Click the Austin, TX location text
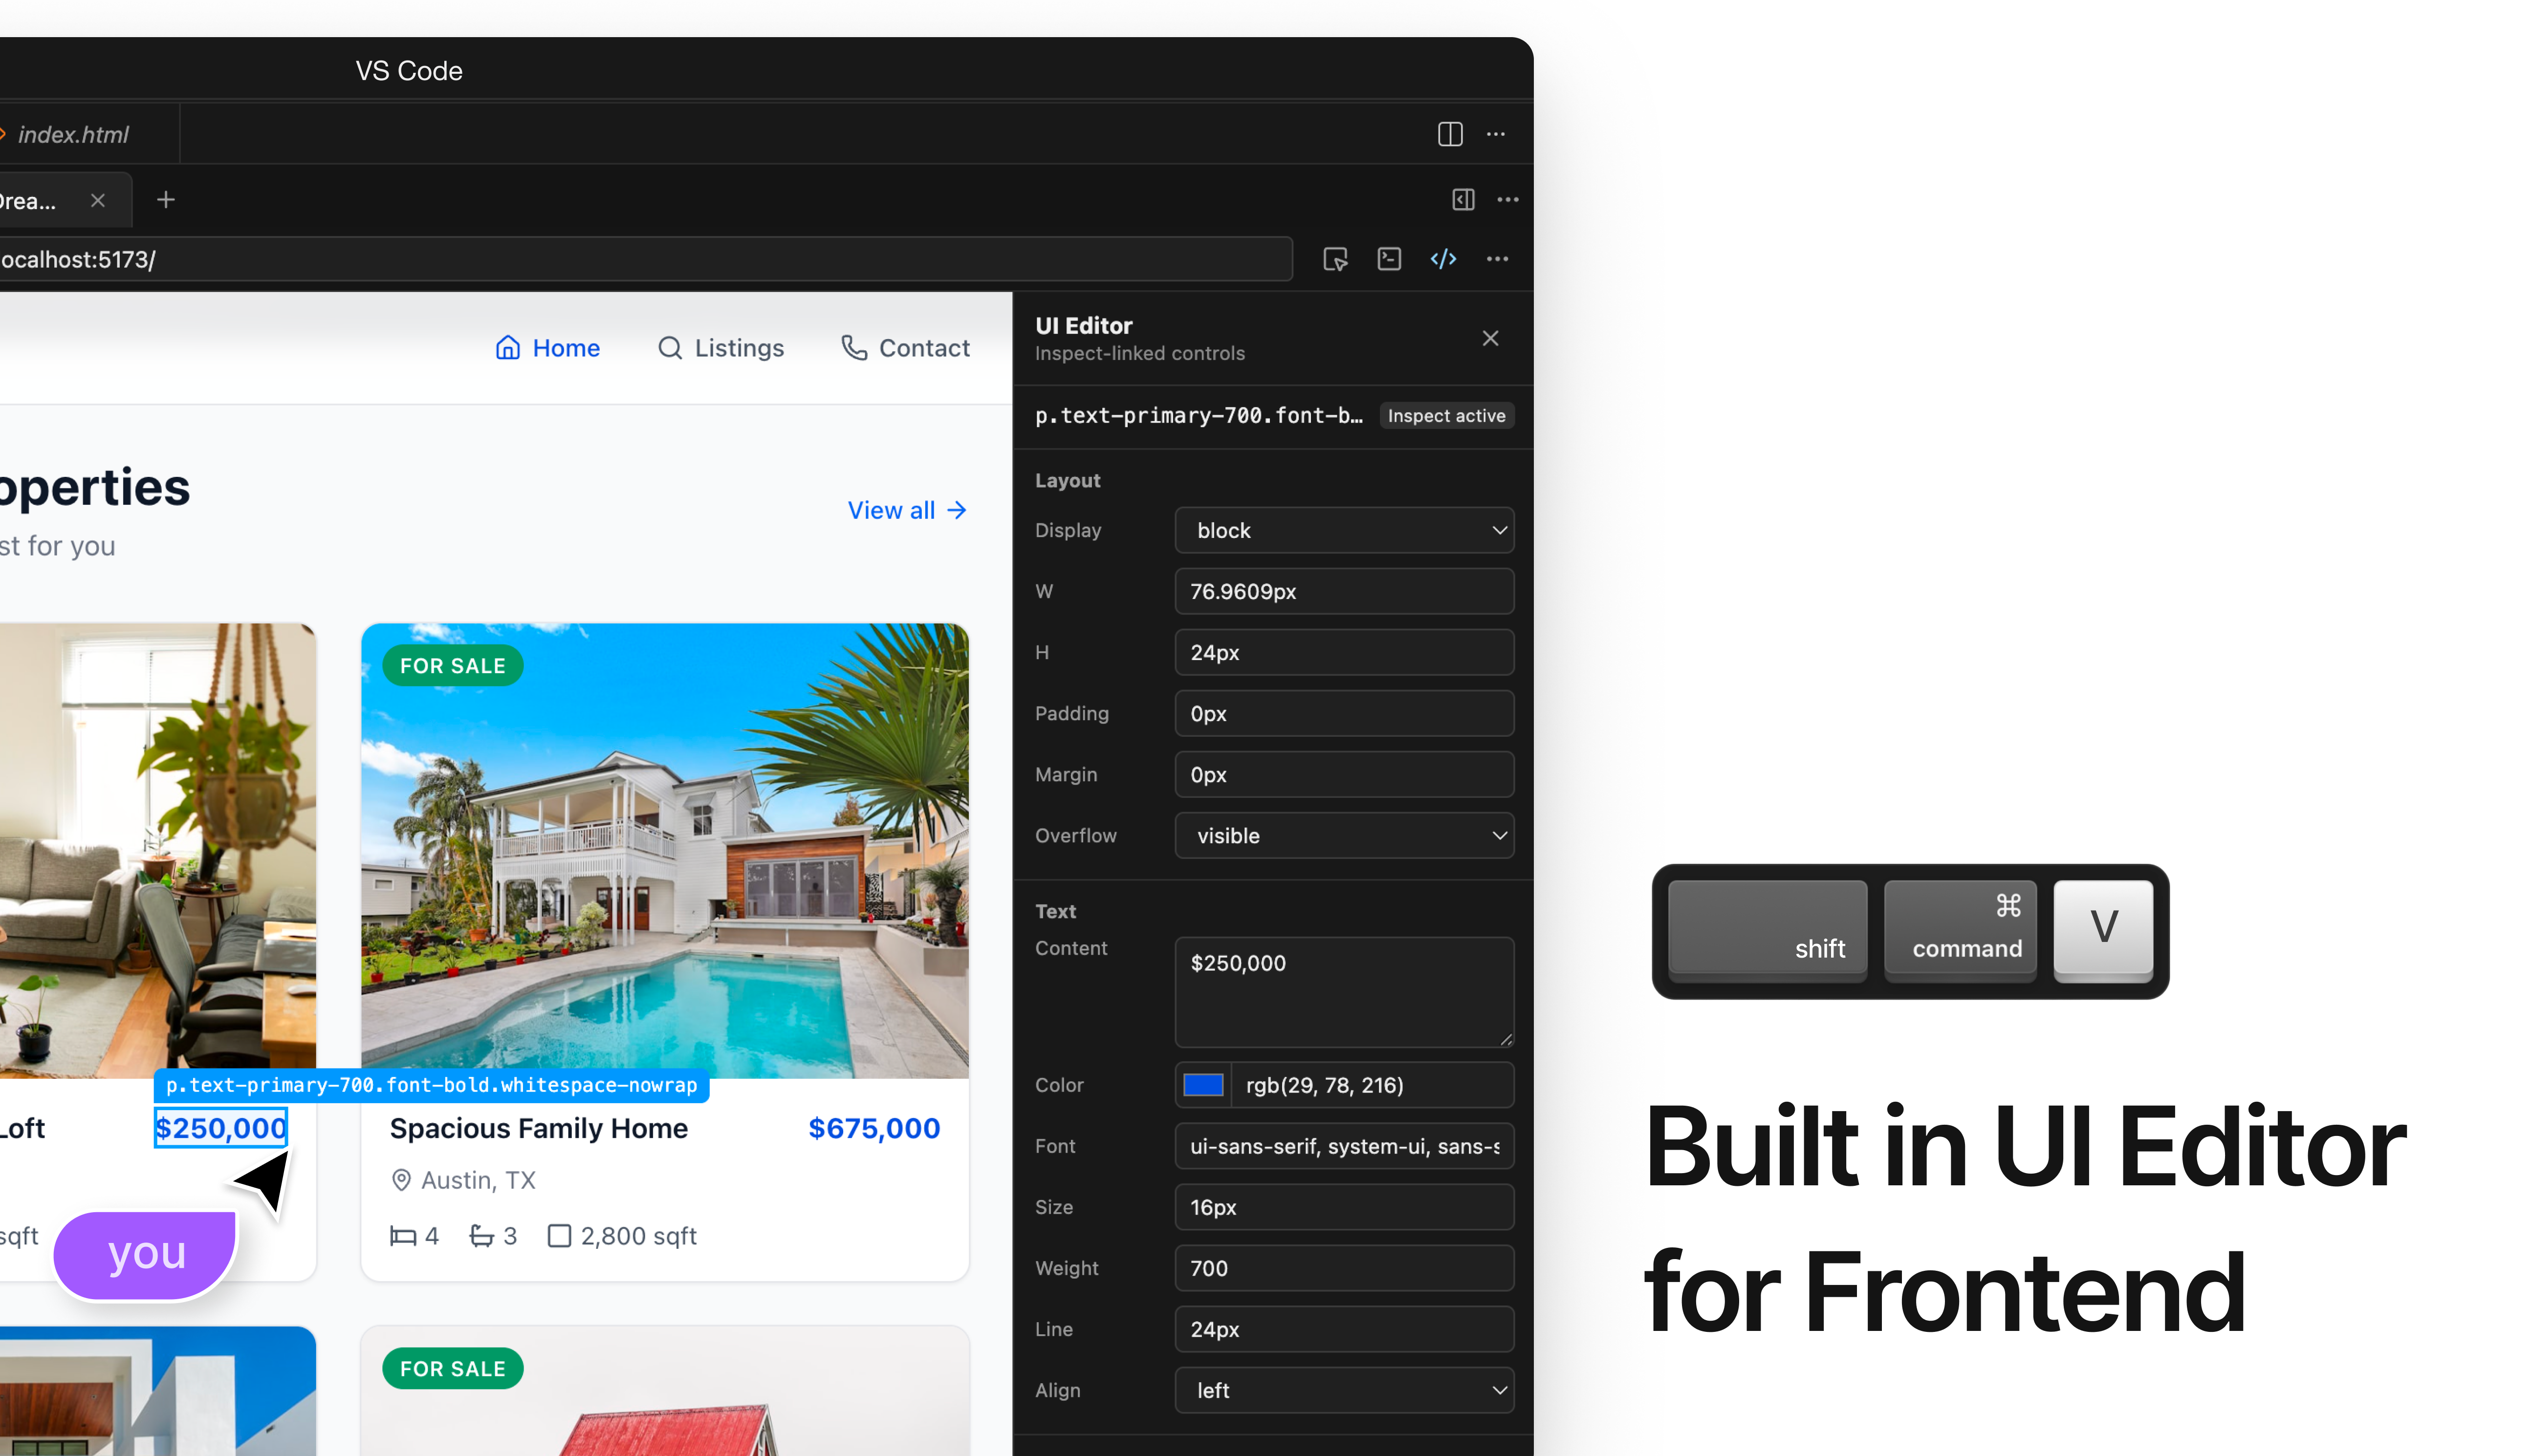Image resolution: width=2532 pixels, height=1456 pixels. point(478,1180)
